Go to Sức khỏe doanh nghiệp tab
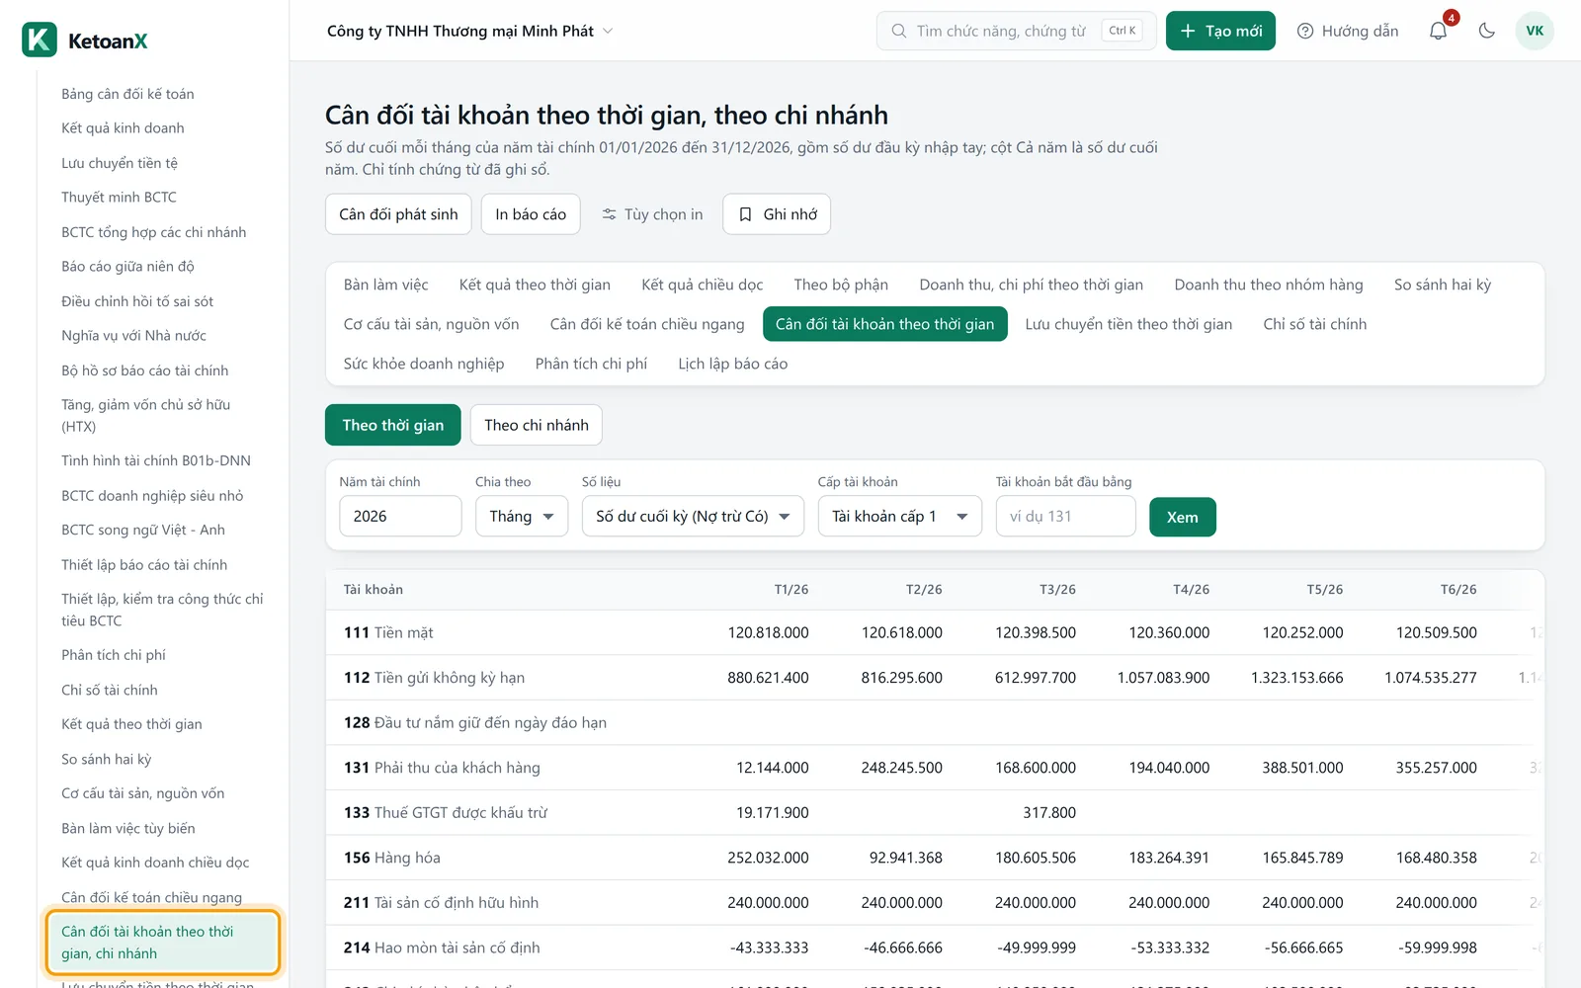This screenshot has width=1581, height=988. coord(424,364)
